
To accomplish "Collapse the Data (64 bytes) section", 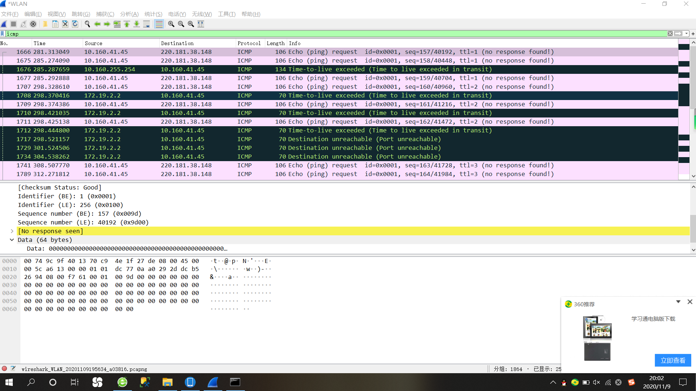I will coord(12,240).
